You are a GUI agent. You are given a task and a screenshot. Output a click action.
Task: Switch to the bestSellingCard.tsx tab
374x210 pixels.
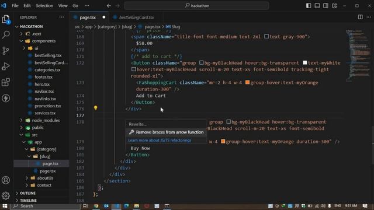point(136,17)
